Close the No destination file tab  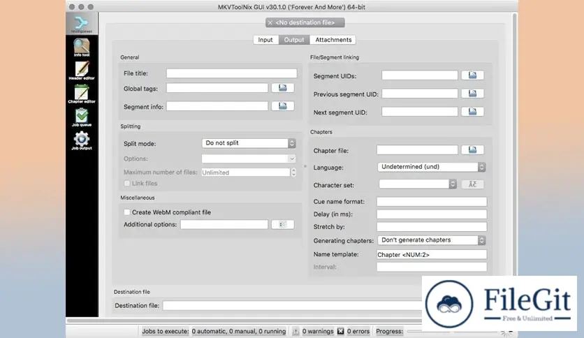tap(270, 23)
